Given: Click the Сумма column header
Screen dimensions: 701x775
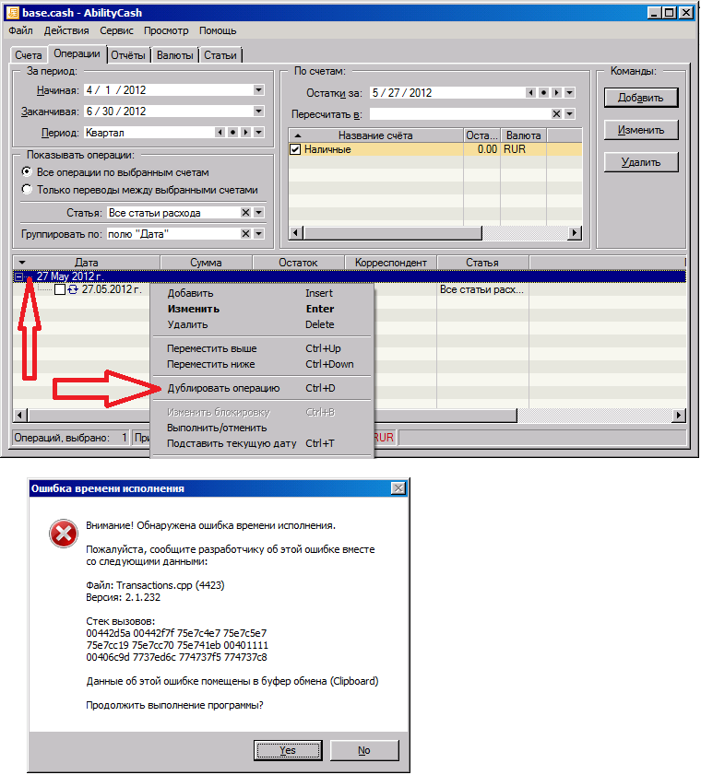Looking at the screenshot, I should click(206, 263).
